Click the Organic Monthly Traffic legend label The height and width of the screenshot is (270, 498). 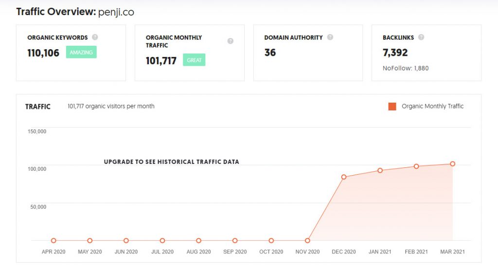coord(432,106)
